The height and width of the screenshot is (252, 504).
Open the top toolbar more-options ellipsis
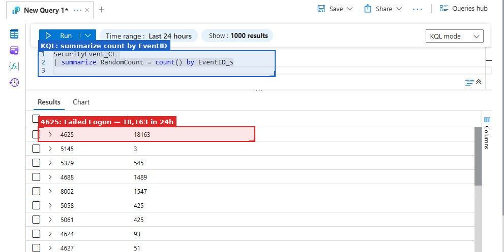(418, 9)
